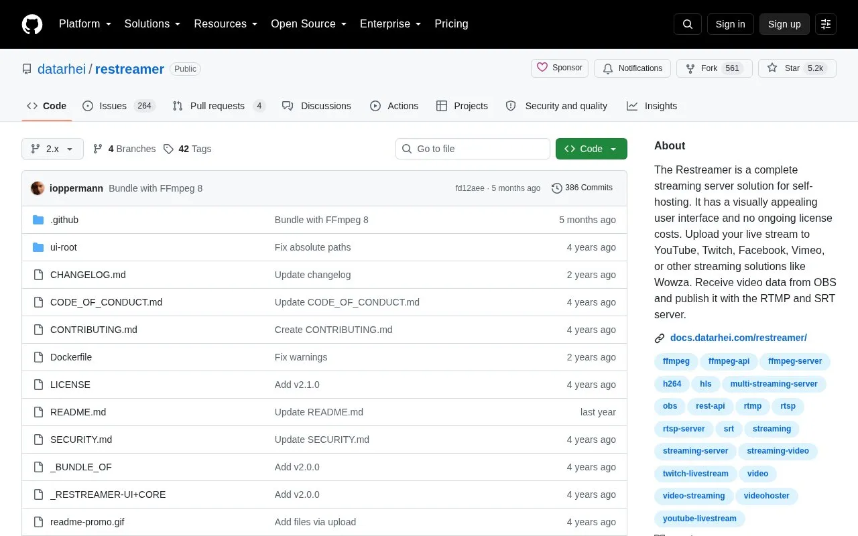Switch to the Issues tab

coord(119,106)
